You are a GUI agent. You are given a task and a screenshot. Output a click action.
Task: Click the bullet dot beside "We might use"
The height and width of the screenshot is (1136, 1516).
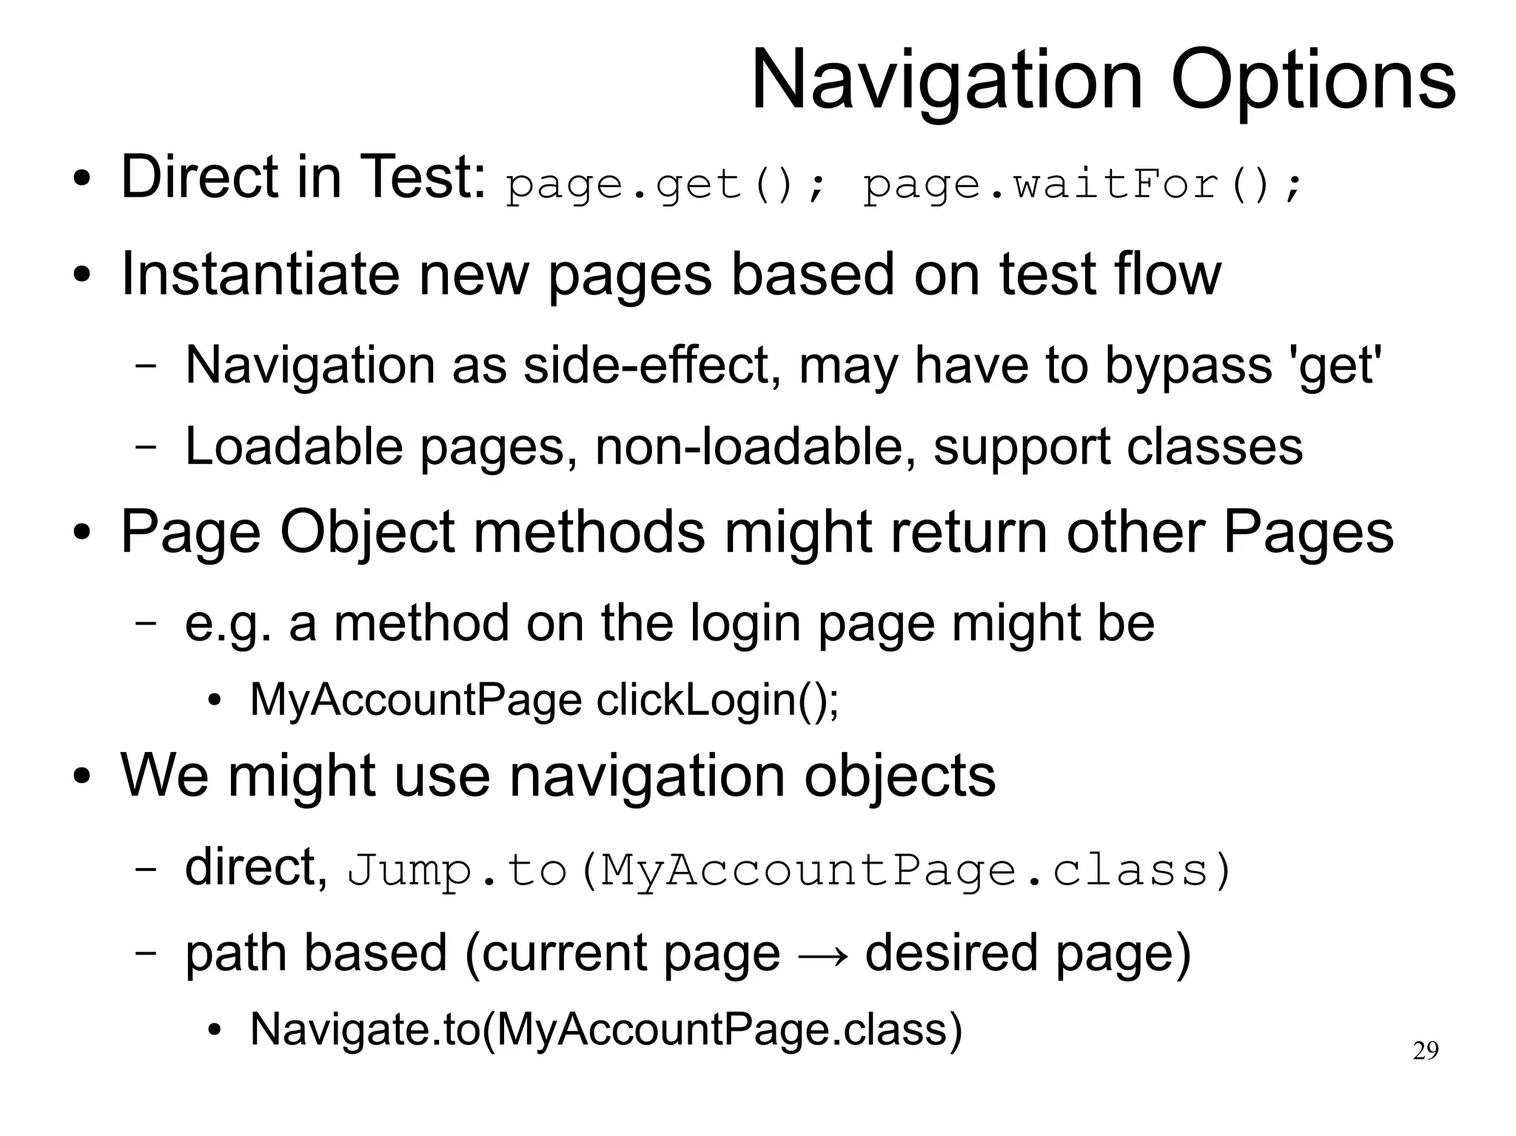(x=81, y=779)
